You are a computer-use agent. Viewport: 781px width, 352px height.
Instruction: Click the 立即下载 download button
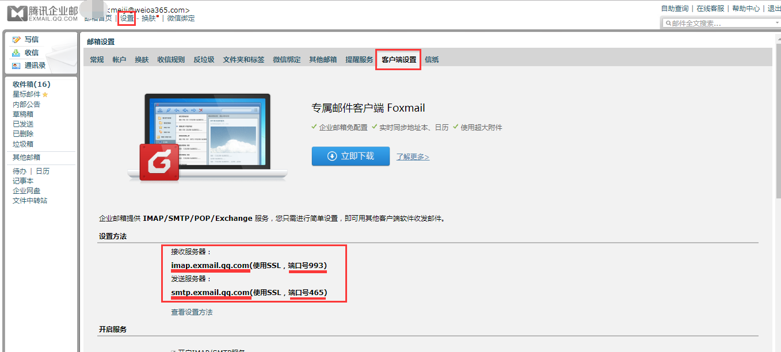pos(351,156)
